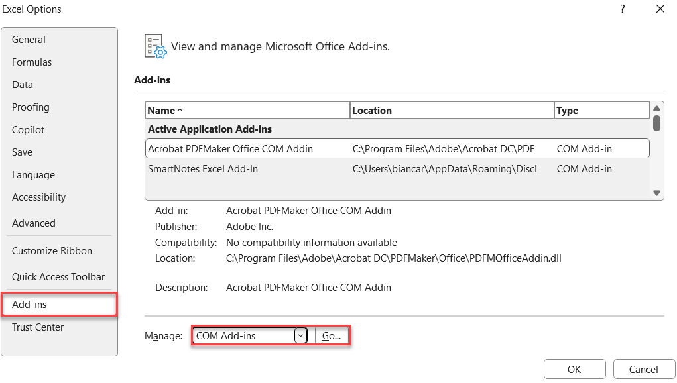Open the Advanced options page
Image resolution: width=677 pixels, height=383 pixels.
point(33,223)
